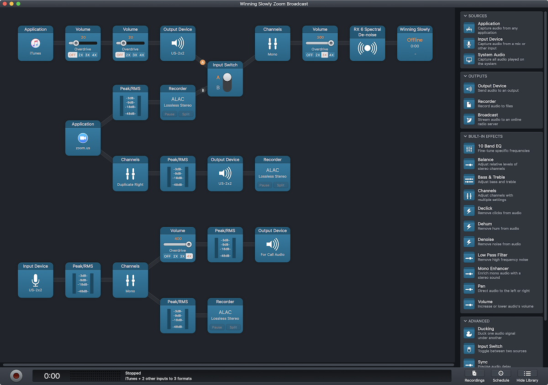Image resolution: width=548 pixels, height=385 pixels.
Task: Choose Recorder in the Outputs library
Action: tap(501, 104)
